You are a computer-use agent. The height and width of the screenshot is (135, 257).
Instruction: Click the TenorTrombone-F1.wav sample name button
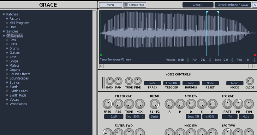point(233,5)
